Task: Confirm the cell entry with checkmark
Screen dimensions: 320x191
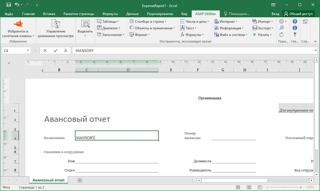Action: (x=55, y=50)
